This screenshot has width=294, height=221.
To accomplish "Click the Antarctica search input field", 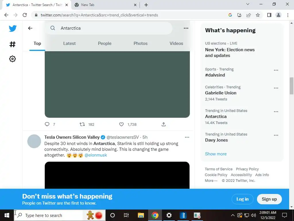I will 109,28.
